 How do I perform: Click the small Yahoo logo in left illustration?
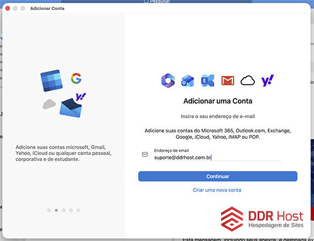pyautogui.click(x=81, y=97)
